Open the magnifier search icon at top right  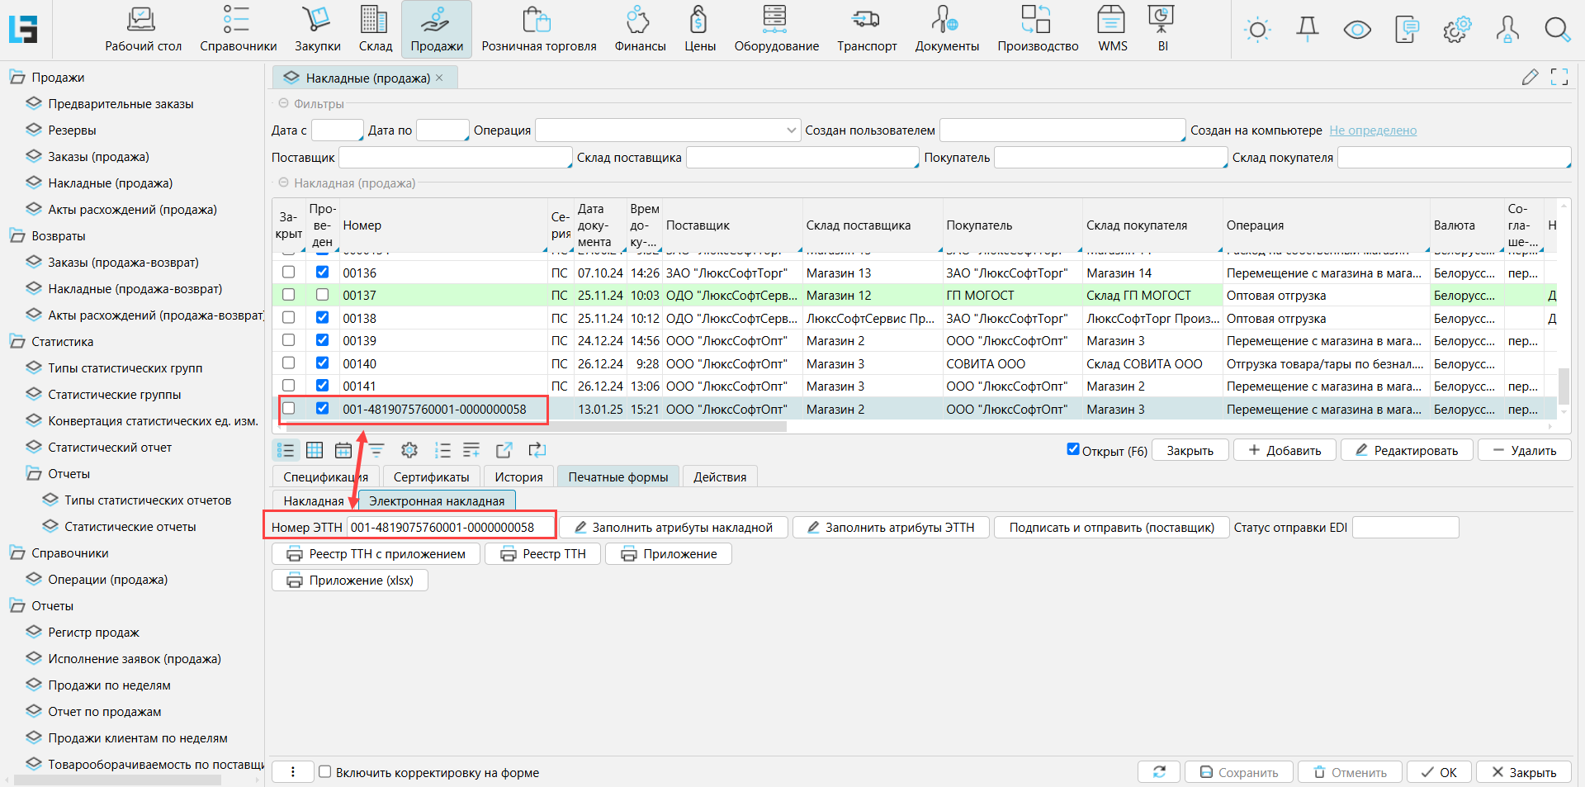pos(1557,31)
